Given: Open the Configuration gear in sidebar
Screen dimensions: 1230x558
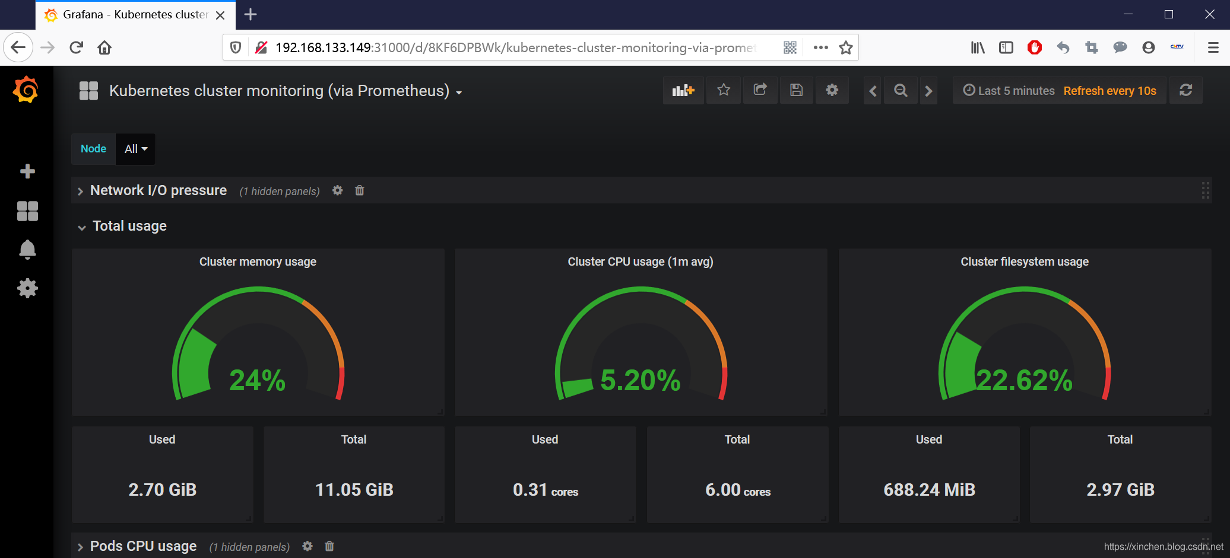Looking at the screenshot, I should point(27,288).
